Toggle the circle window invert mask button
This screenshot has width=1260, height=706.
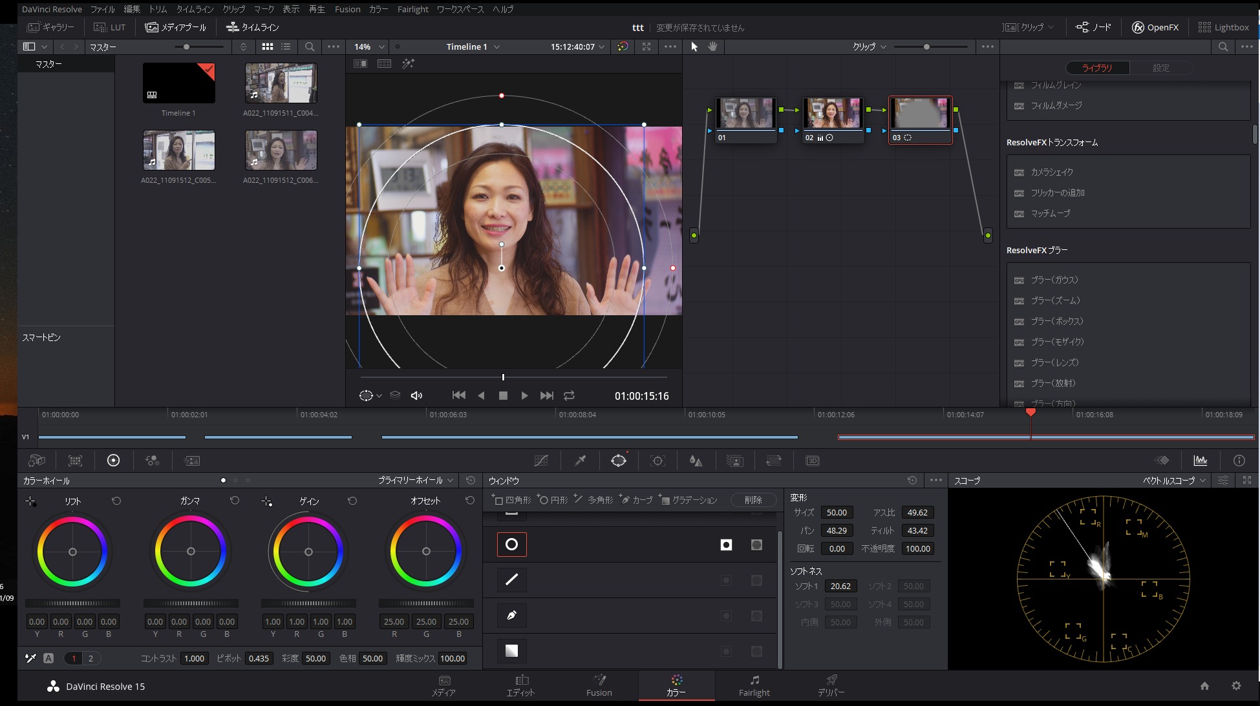(726, 545)
